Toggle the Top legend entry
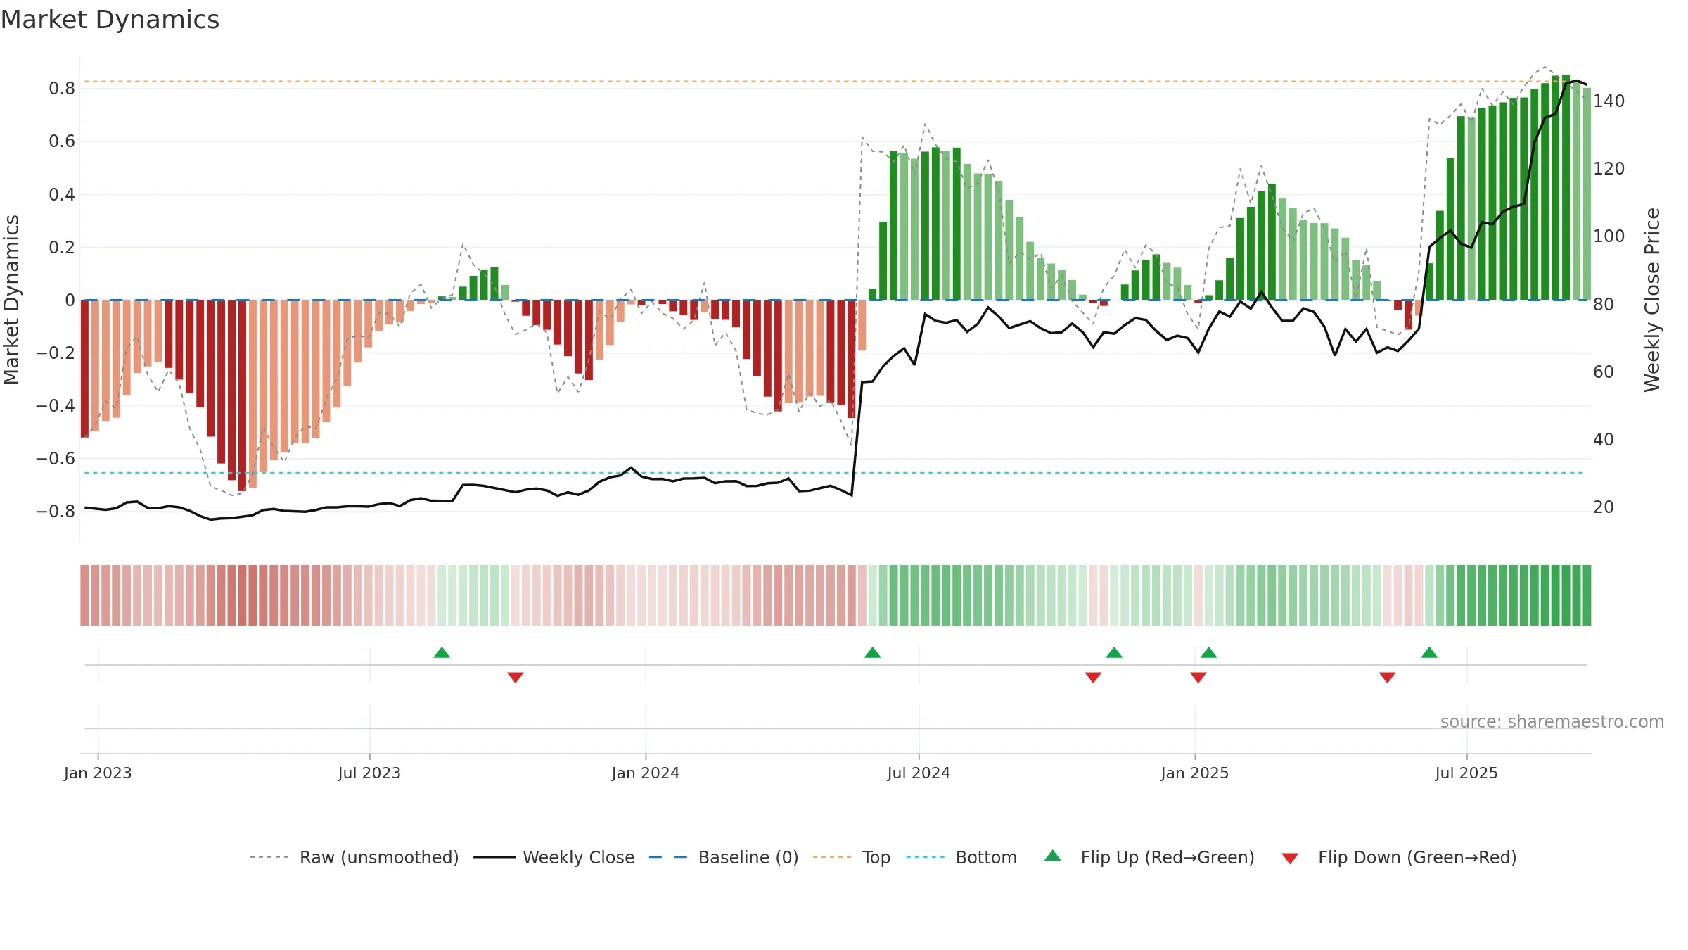The width and height of the screenshot is (1688, 950). [852, 857]
